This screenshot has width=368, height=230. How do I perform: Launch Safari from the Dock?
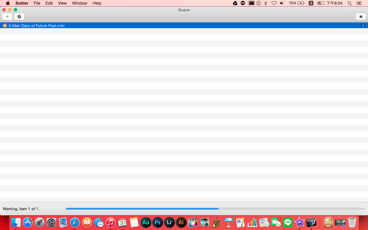pos(75,222)
